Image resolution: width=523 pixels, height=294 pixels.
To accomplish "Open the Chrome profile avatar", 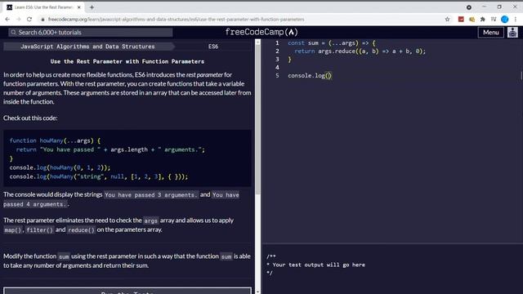I will coord(505,20).
